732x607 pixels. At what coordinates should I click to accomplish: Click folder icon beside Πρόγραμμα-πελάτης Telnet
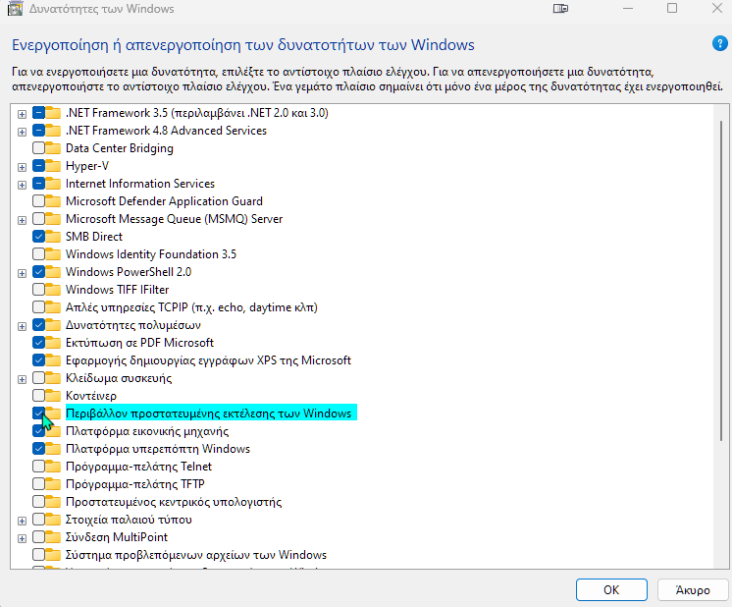[x=53, y=467]
